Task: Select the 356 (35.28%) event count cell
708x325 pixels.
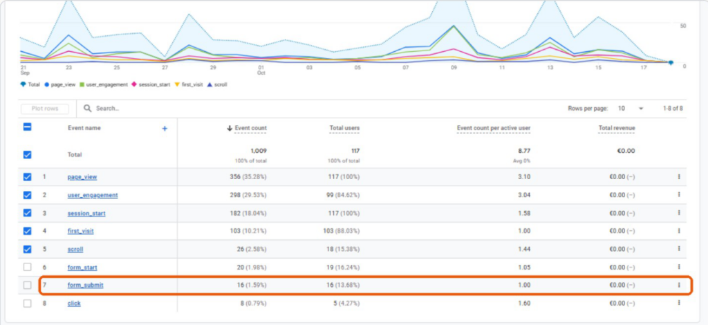Action: coord(248,177)
